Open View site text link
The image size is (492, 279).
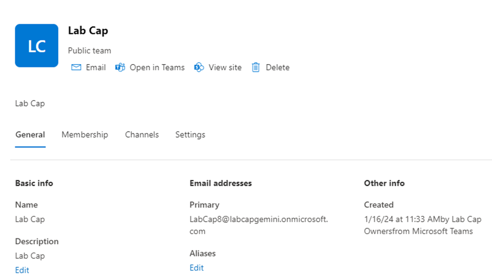[225, 67]
